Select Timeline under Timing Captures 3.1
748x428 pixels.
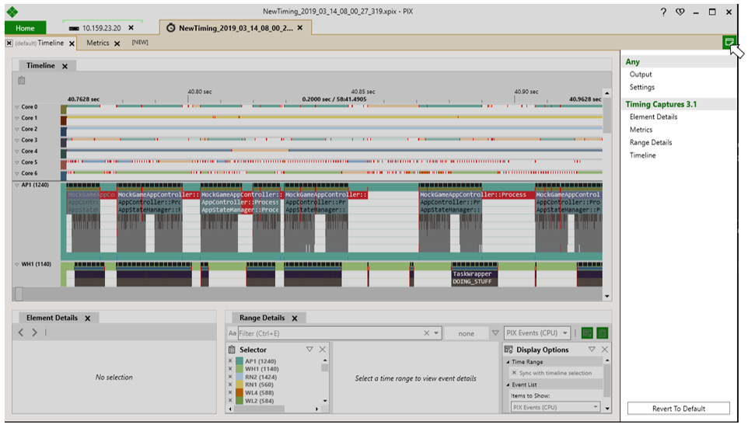[x=642, y=155]
